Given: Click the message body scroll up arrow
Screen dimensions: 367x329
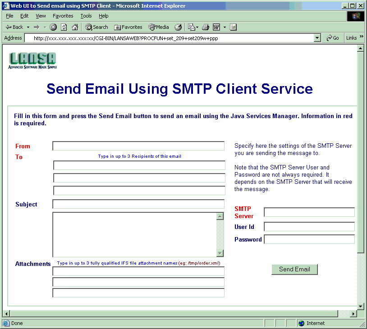Looking at the screenshot, I should tap(220, 216).
